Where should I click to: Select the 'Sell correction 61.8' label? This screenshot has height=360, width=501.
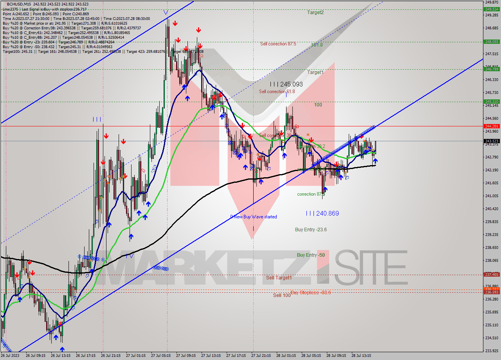[277, 92]
